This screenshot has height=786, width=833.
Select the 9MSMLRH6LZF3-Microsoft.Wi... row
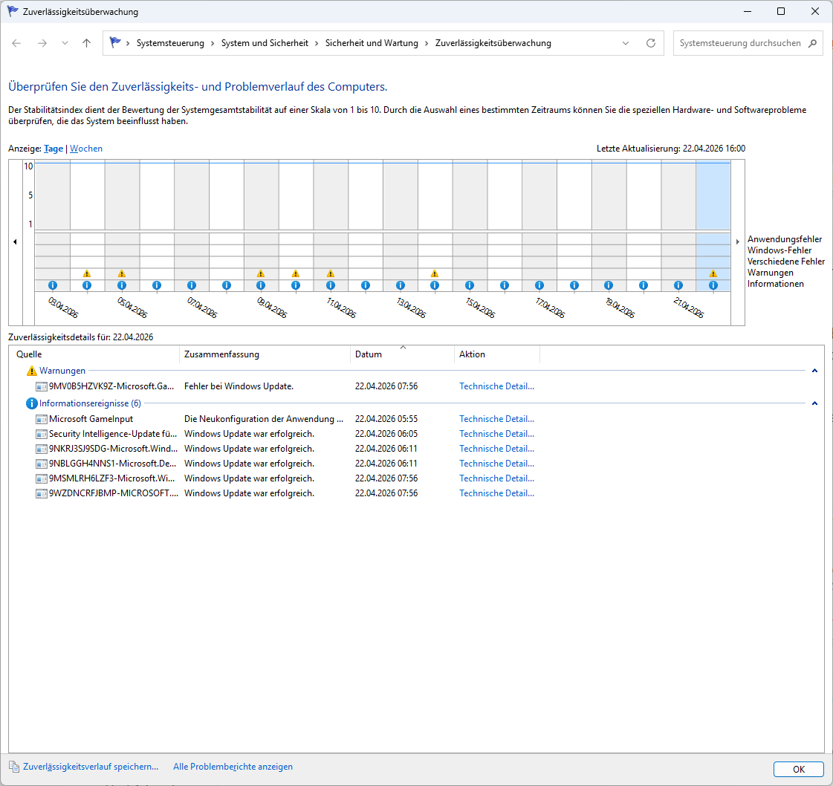pyautogui.click(x=287, y=478)
